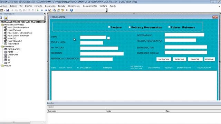Click the Expresión column header in Locales
This screenshot has height=124, width=221.
(77, 111)
